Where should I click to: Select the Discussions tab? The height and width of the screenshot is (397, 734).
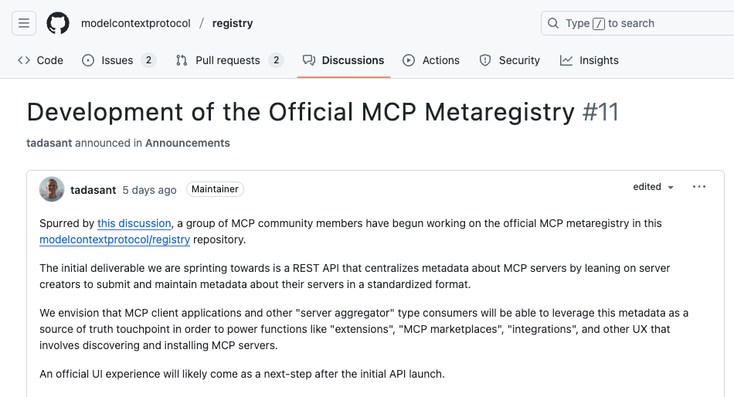[344, 60]
